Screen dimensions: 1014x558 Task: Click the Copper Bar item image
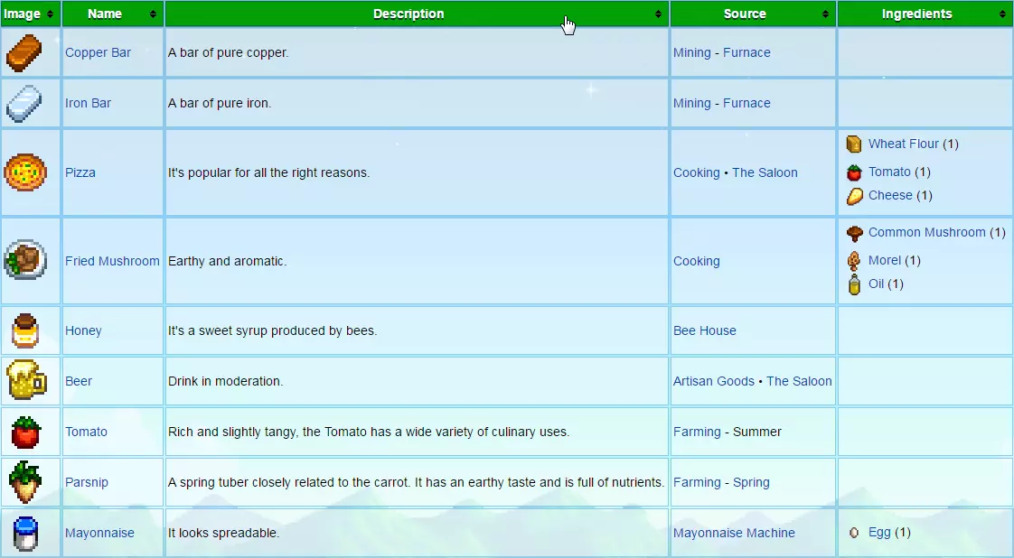(23, 53)
